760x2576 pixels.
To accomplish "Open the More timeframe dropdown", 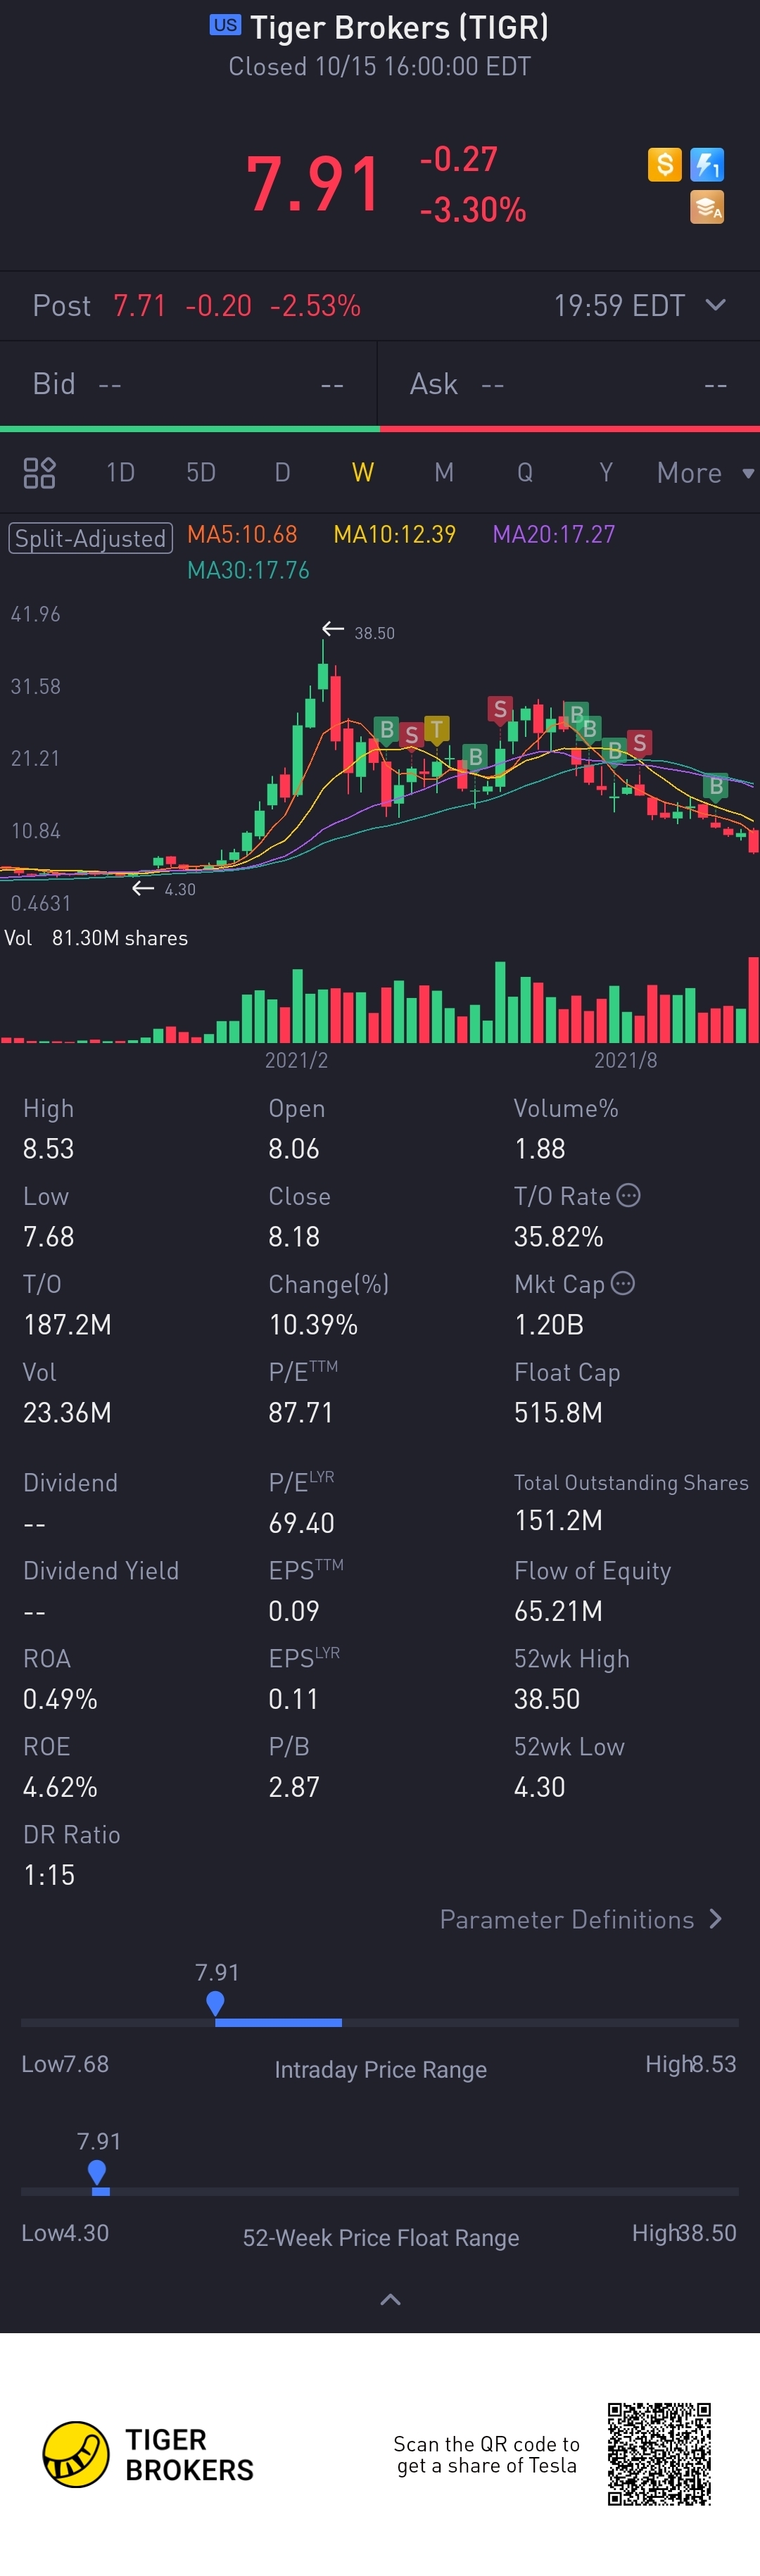I will 705,473.
